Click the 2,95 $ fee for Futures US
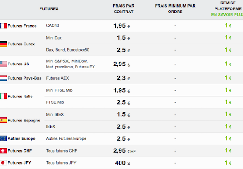The height and width of the screenshot is (169, 243). coord(121,64)
